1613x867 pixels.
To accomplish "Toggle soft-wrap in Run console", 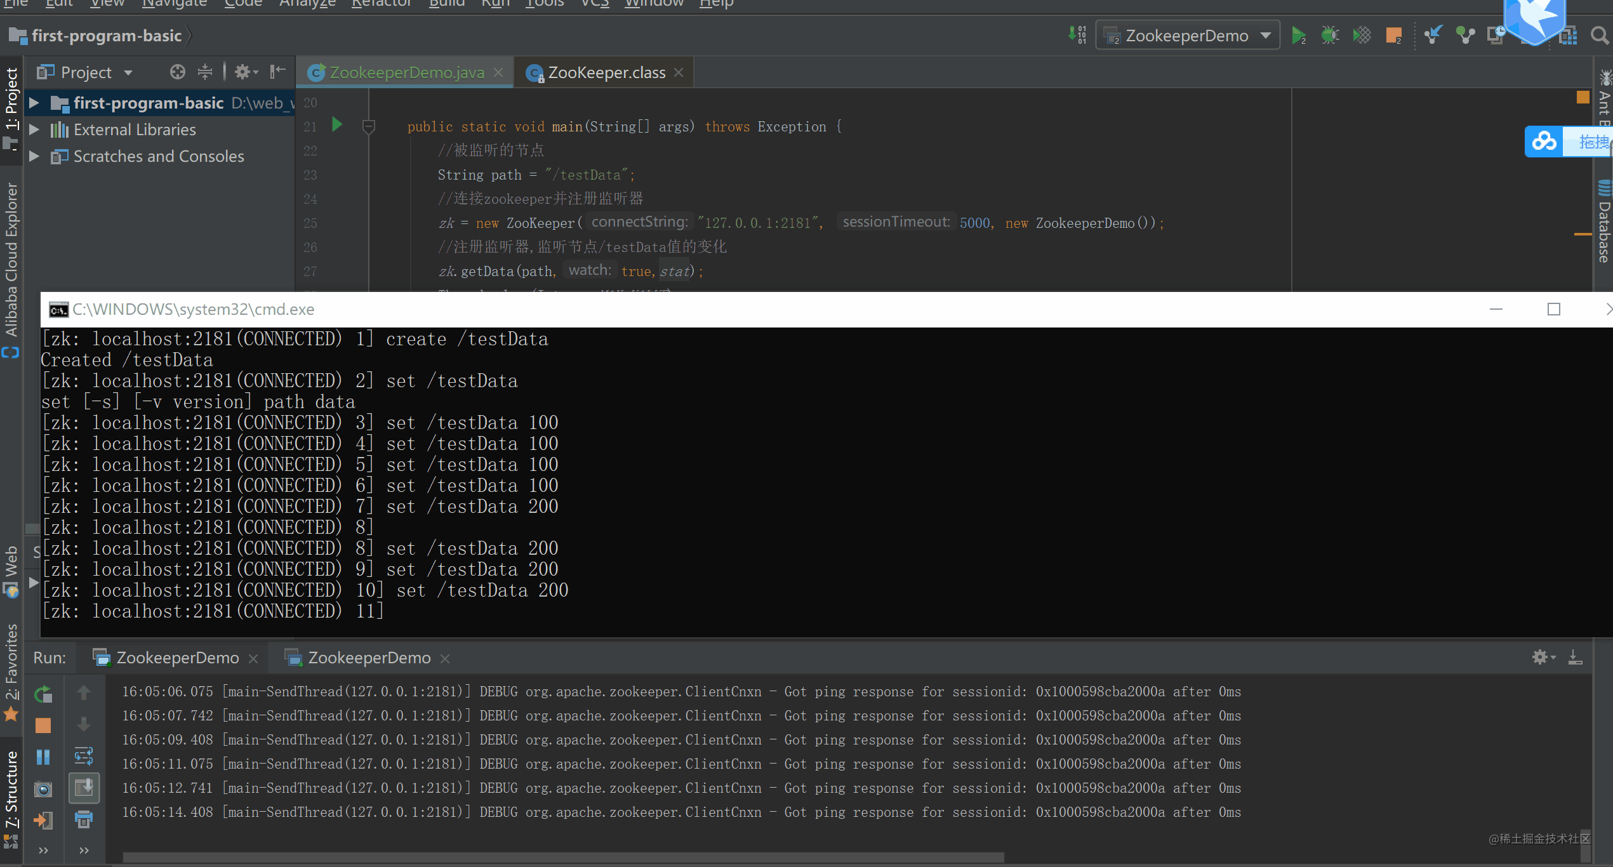I will (x=84, y=756).
